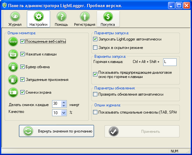Open the Покупка tab label
The width and height of the screenshot is (192, 155).
point(108,24)
